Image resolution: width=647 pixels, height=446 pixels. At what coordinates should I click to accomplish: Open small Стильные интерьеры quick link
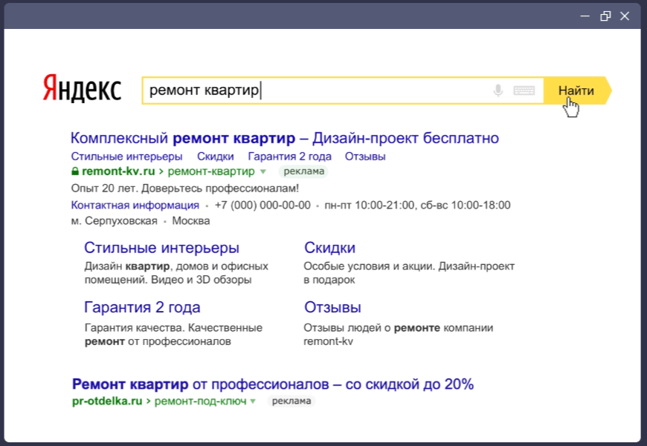pos(126,157)
